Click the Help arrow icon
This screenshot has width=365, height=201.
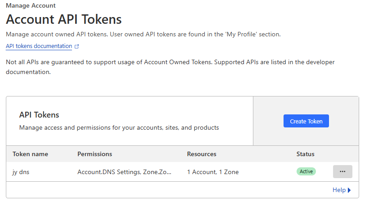(349, 190)
